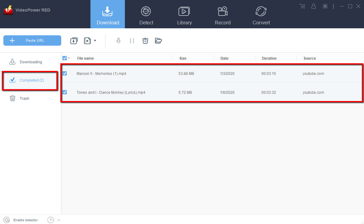Click the delete trash icon in toolbar
364x224 pixels.
pos(145,41)
